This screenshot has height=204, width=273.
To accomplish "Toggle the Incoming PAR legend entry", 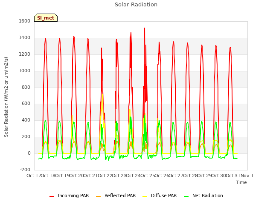I will tap(69, 195).
